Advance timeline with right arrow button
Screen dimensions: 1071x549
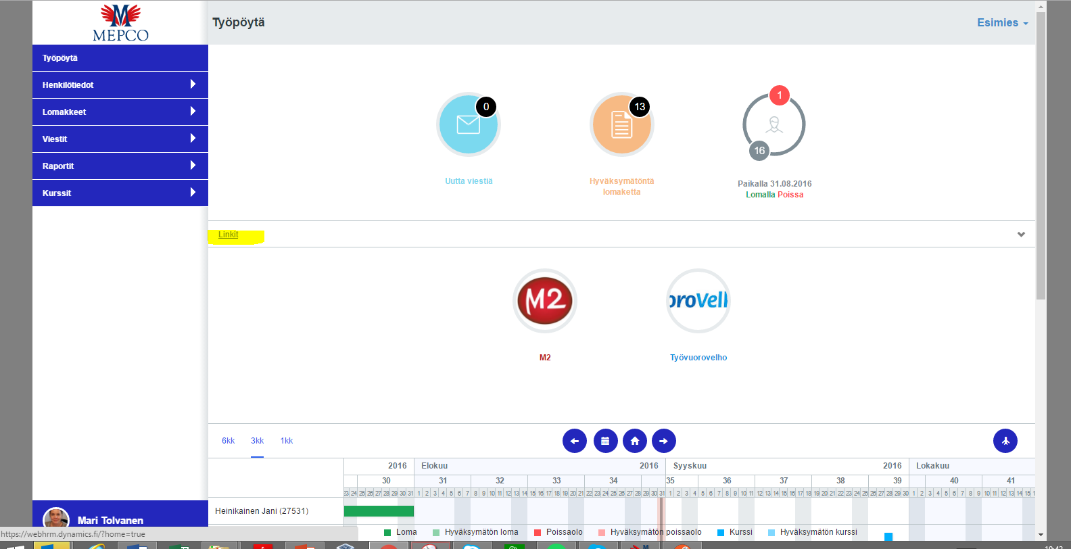(x=664, y=441)
